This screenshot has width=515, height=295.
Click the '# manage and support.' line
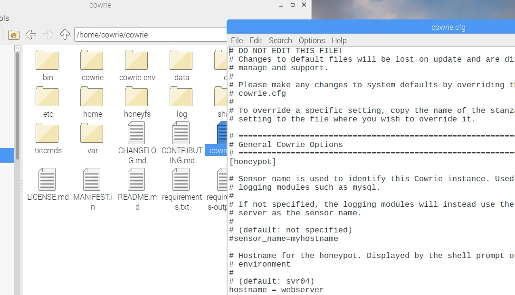click(x=278, y=68)
